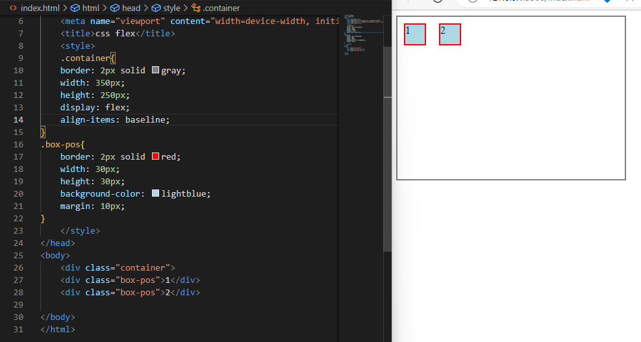Image resolution: width=641 pixels, height=342 pixels.
Task: Open index.html breadcrumb segment
Action: [40, 8]
